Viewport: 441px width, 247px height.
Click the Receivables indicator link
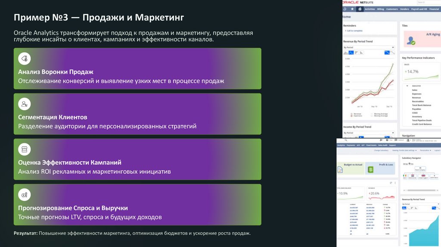(418, 102)
